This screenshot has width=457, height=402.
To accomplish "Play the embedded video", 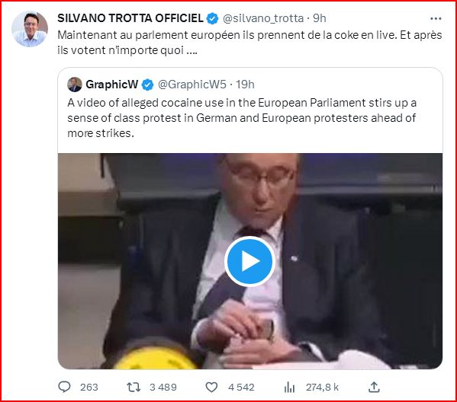I will pyautogui.click(x=249, y=261).
